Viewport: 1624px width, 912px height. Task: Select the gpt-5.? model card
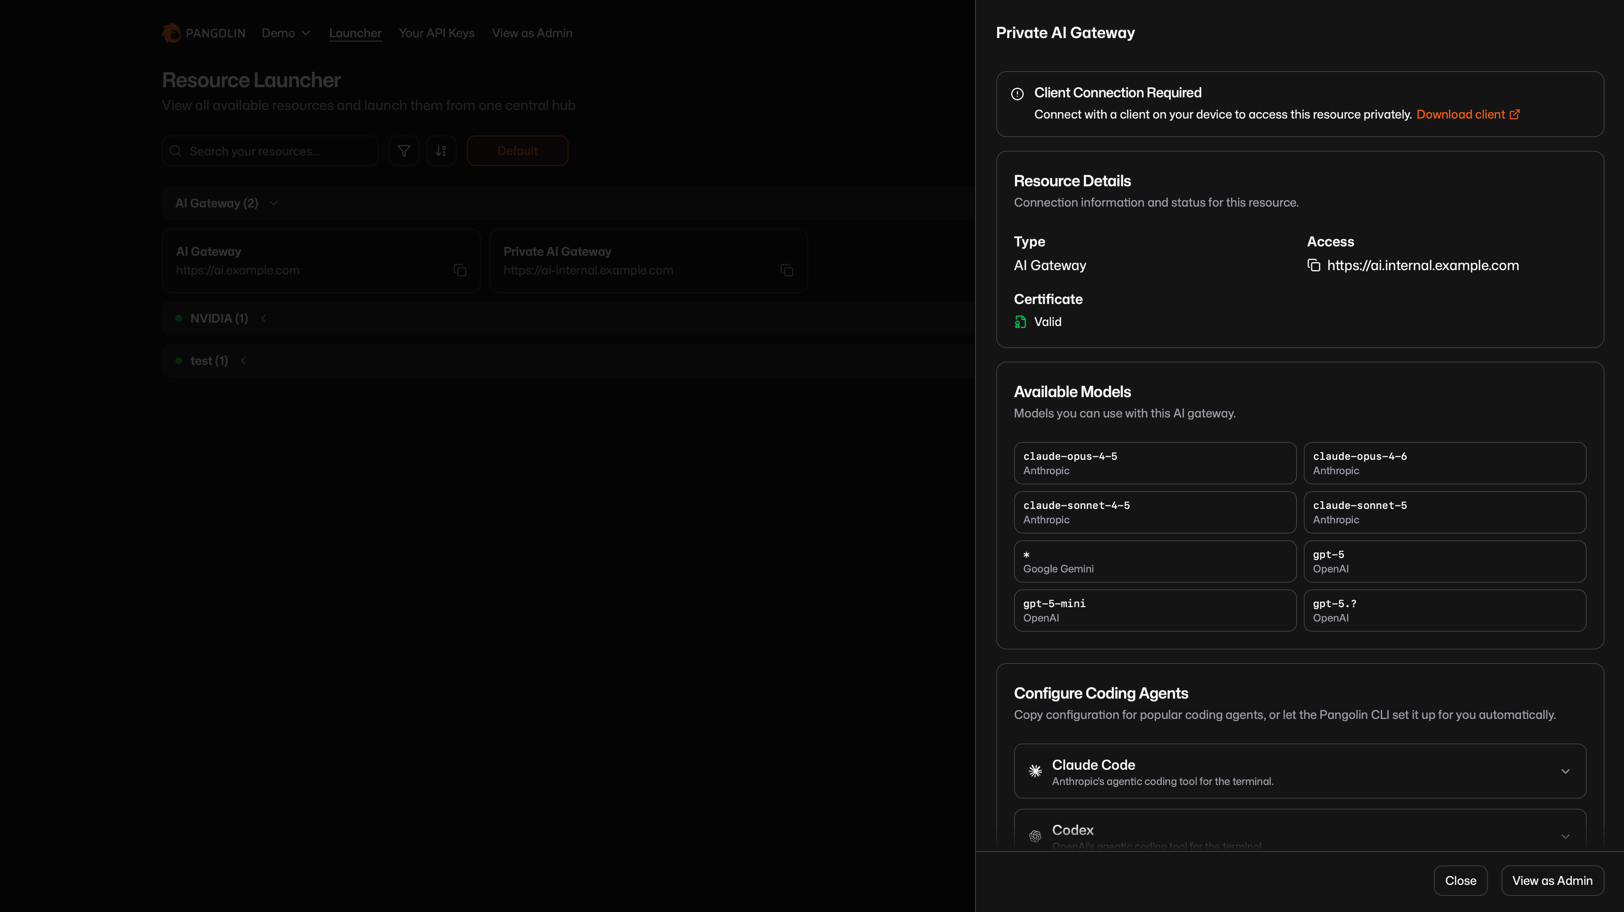point(1444,611)
